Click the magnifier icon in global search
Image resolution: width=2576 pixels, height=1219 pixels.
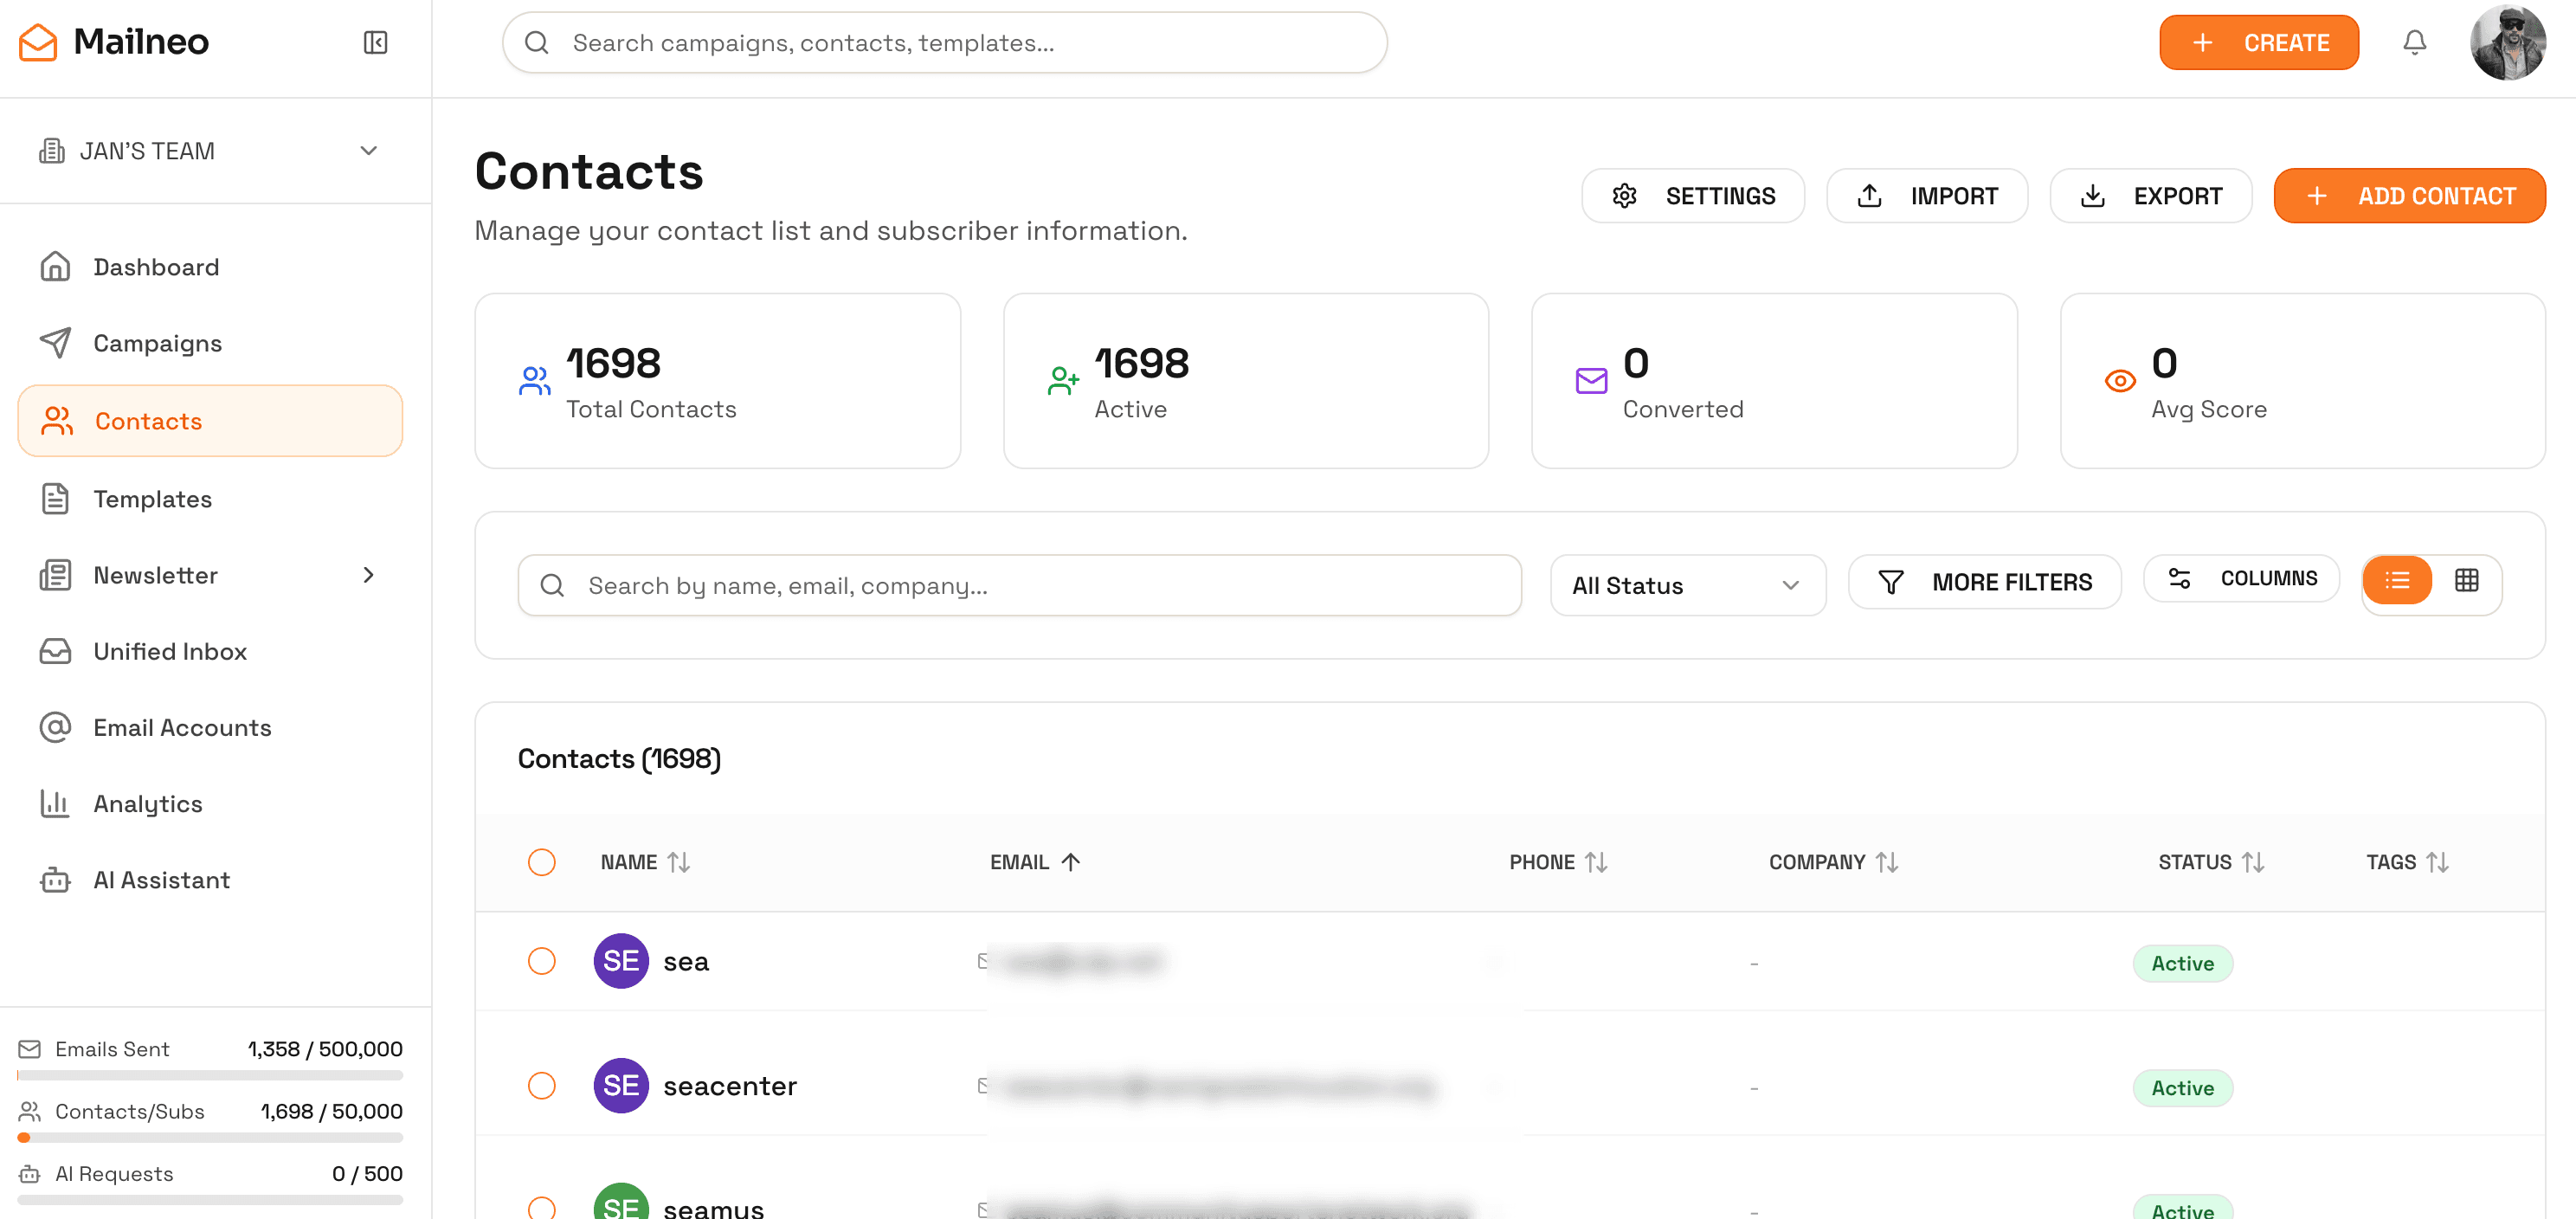point(537,42)
